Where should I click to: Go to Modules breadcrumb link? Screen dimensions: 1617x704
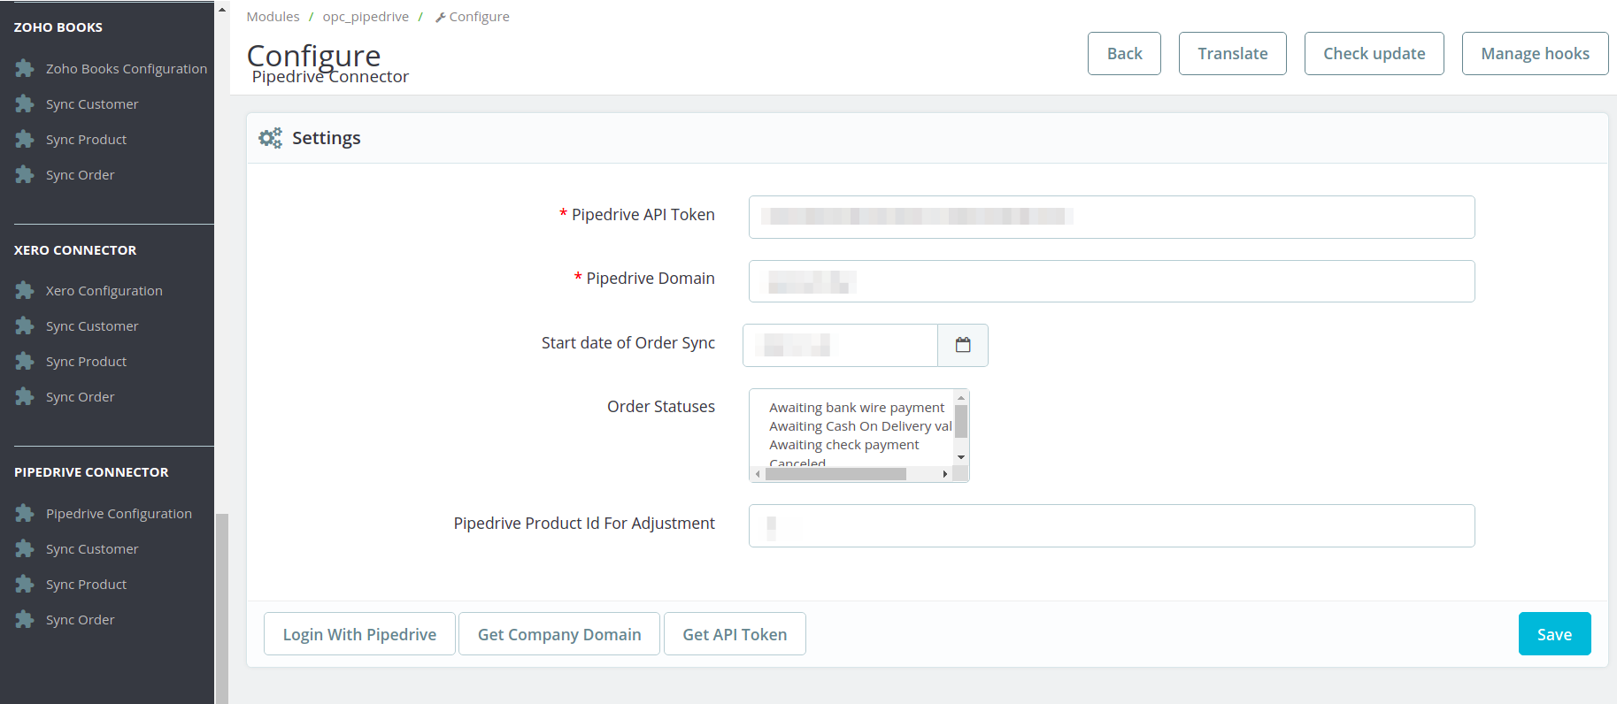273,17
